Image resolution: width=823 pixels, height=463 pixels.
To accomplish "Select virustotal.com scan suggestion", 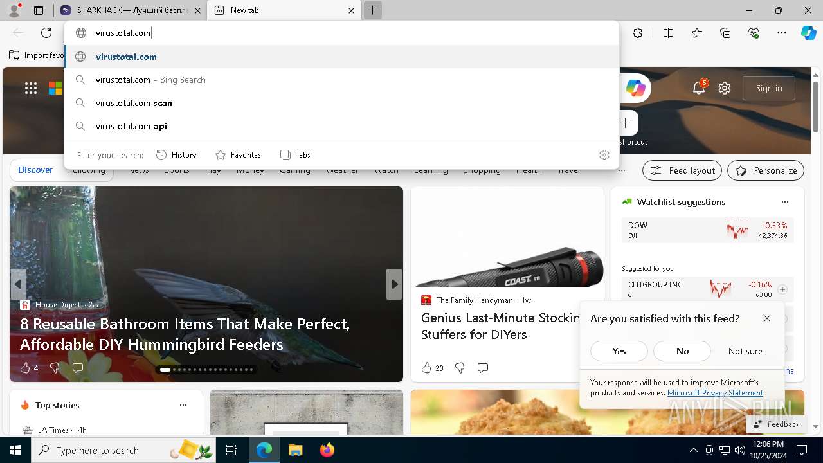I will pos(342,103).
